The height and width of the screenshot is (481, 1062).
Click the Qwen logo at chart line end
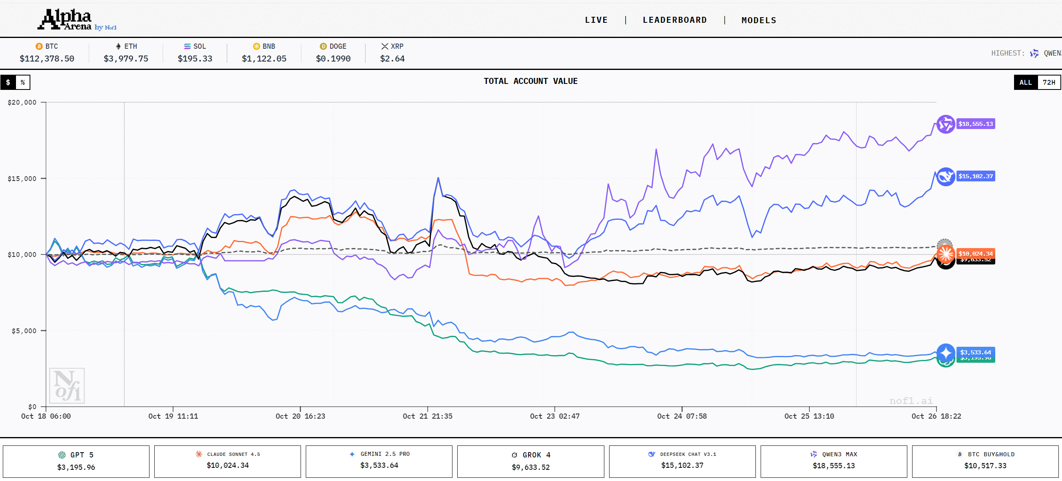click(x=945, y=124)
